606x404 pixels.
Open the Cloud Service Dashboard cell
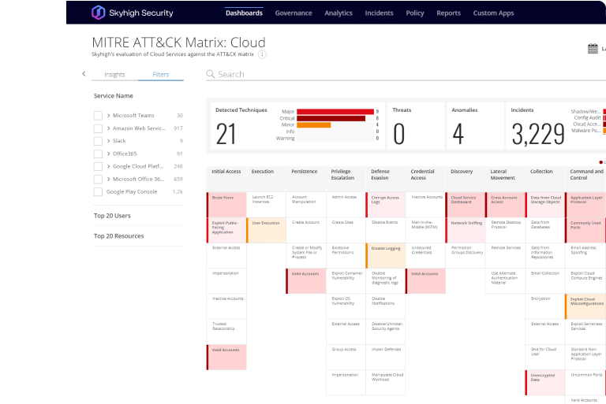coord(466,205)
